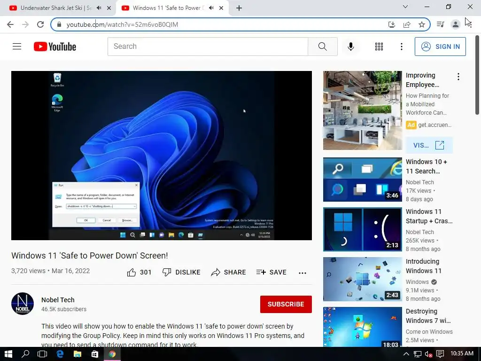Click the SIGN IN button

(440, 47)
